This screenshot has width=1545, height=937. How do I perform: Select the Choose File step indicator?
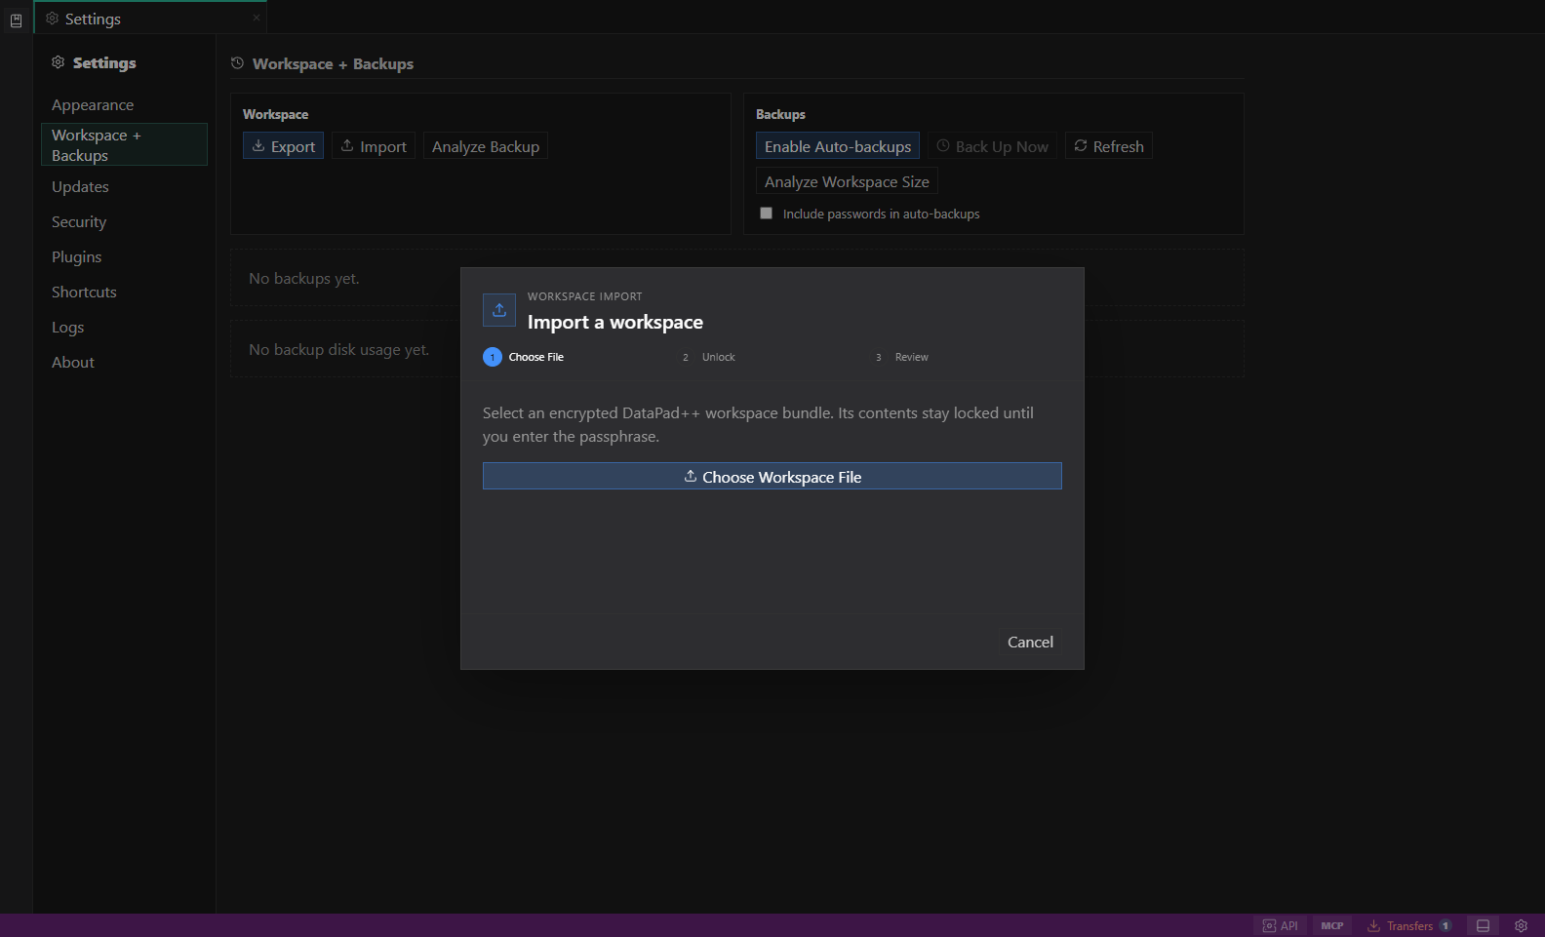524,357
